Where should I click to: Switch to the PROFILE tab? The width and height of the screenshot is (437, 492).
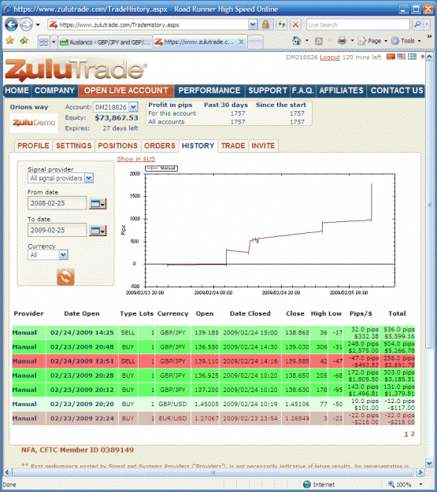(33, 146)
